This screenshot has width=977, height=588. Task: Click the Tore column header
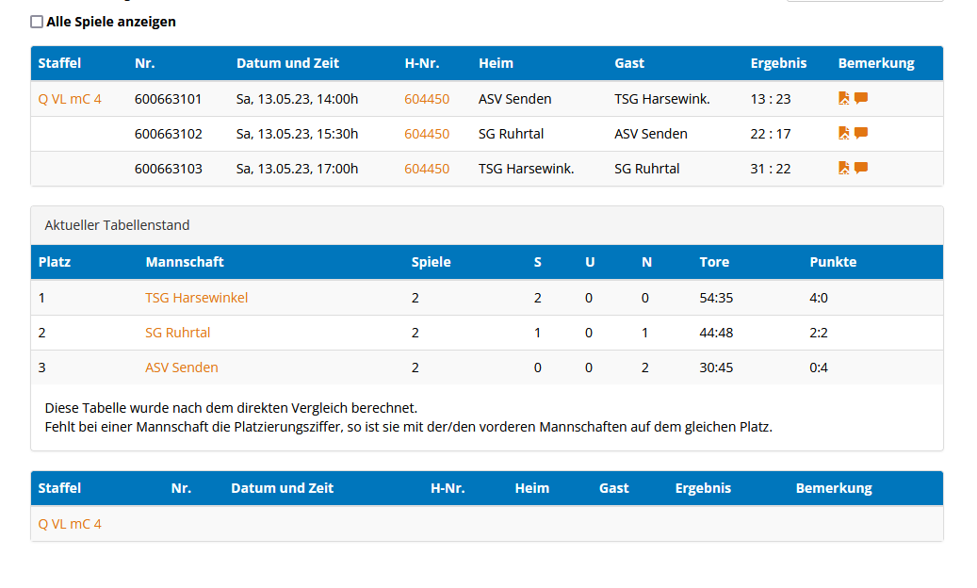pyautogui.click(x=714, y=262)
